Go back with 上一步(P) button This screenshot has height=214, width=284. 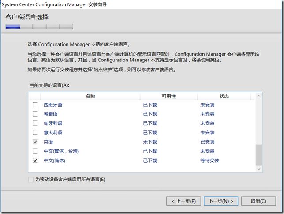(x=183, y=201)
